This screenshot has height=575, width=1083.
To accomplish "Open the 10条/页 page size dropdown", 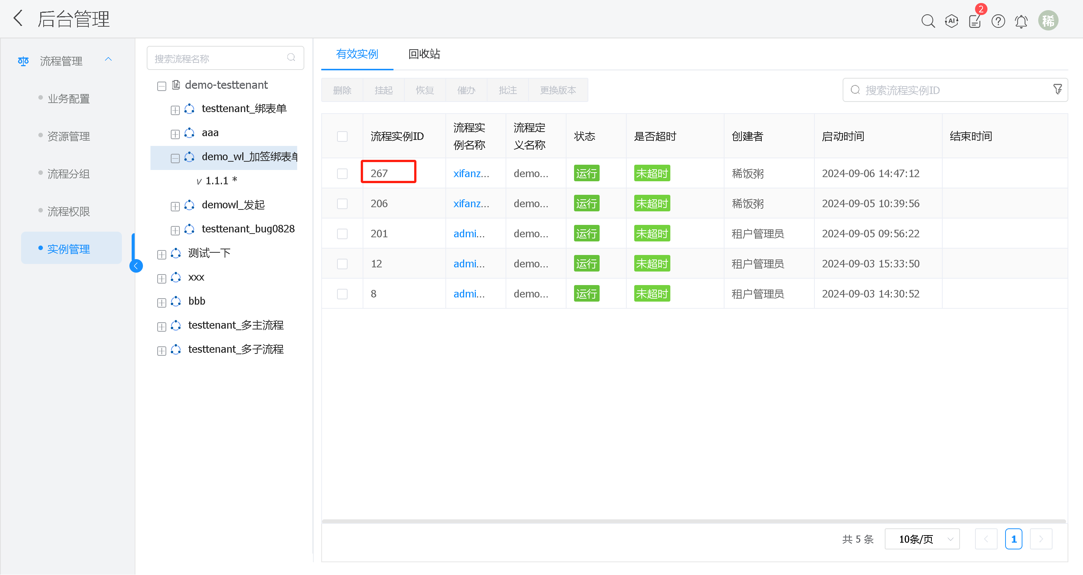I will [922, 539].
